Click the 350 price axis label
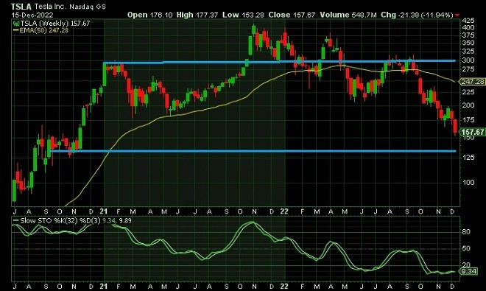The height and width of the screenshot is (291, 486). (x=468, y=43)
